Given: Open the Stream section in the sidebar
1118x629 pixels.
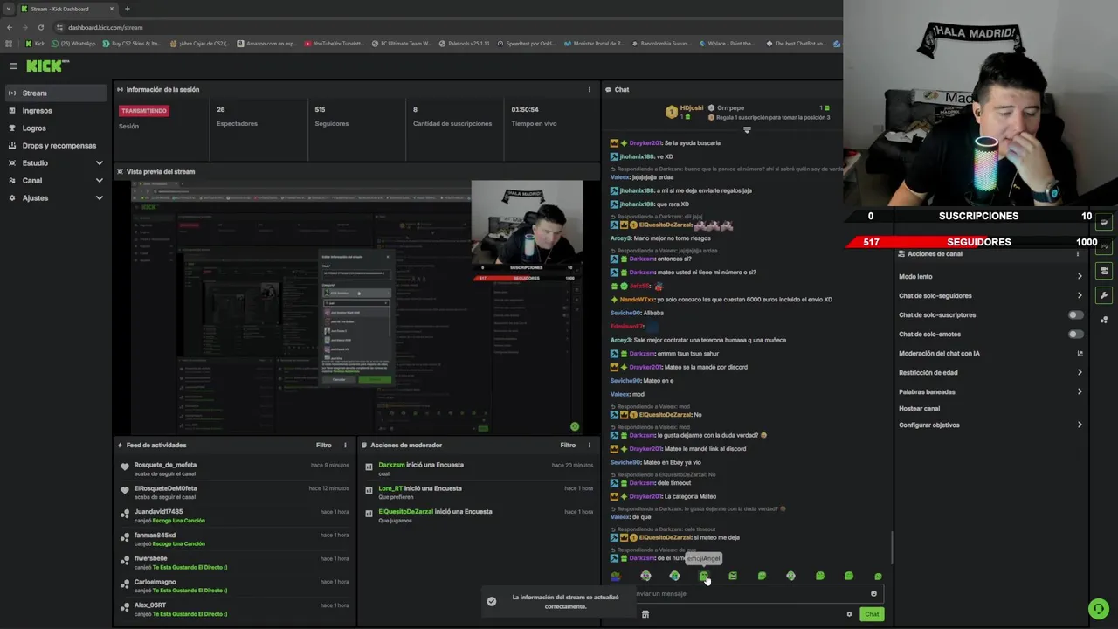Looking at the screenshot, I should pyautogui.click(x=54, y=93).
